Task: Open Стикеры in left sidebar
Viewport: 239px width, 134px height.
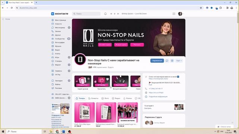Action: (x=58, y=61)
